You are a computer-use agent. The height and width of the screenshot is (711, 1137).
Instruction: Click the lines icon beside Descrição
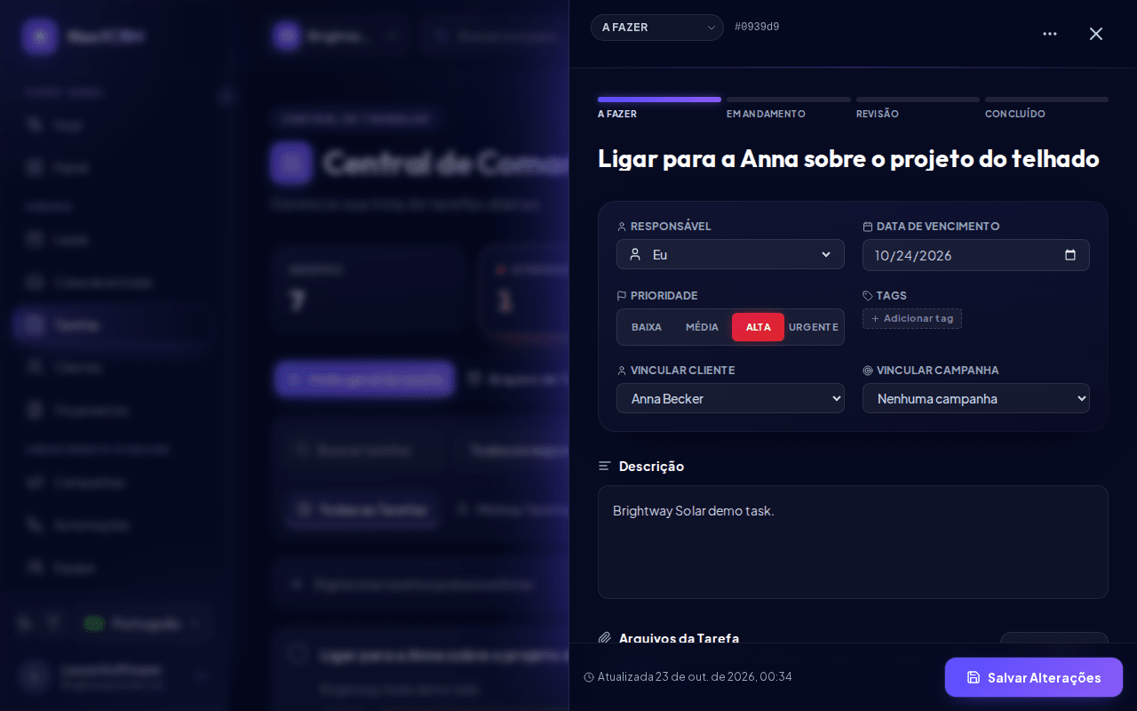coord(605,466)
